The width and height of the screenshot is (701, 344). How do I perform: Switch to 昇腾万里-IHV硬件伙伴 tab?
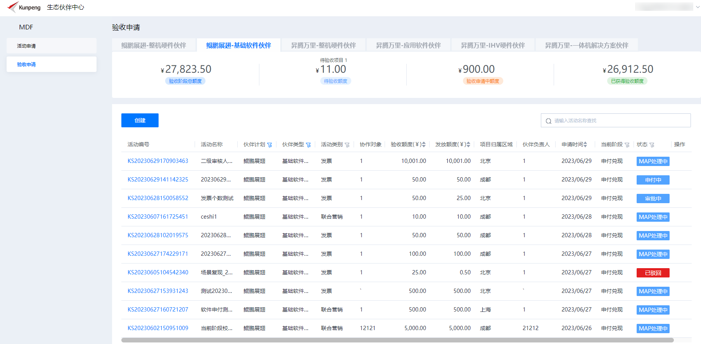(x=493, y=45)
